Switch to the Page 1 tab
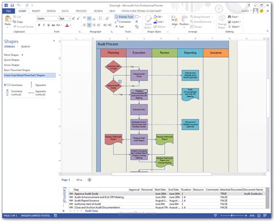The image size is (275, 222). pyautogui.click(x=66, y=180)
